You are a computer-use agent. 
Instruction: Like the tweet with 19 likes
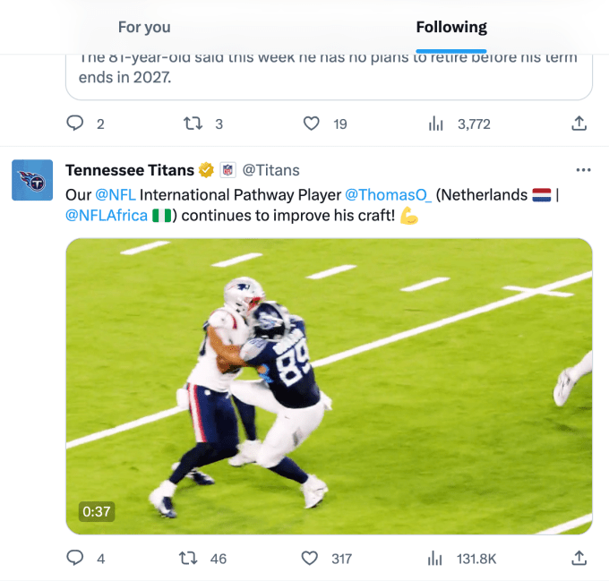312,124
